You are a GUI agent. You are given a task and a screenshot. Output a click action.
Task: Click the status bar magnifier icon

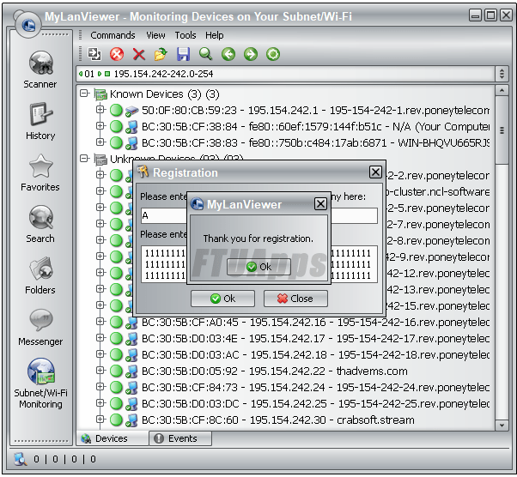click(21, 459)
